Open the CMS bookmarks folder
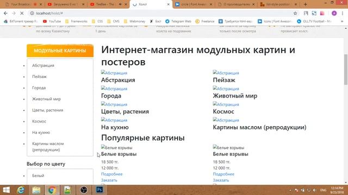The image size is (348, 195). click(x=114, y=21)
